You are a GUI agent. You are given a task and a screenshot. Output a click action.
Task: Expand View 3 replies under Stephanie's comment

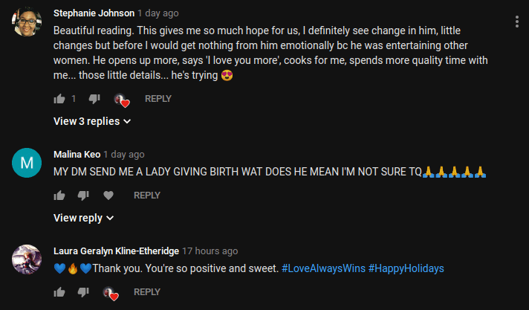pyautogui.click(x=92, y=121)
